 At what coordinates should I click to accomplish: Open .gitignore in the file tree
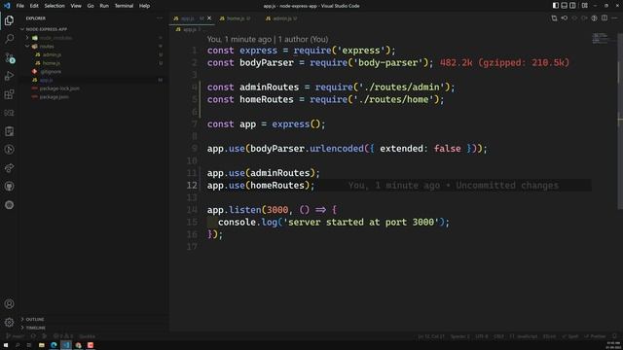click(93, 71)
